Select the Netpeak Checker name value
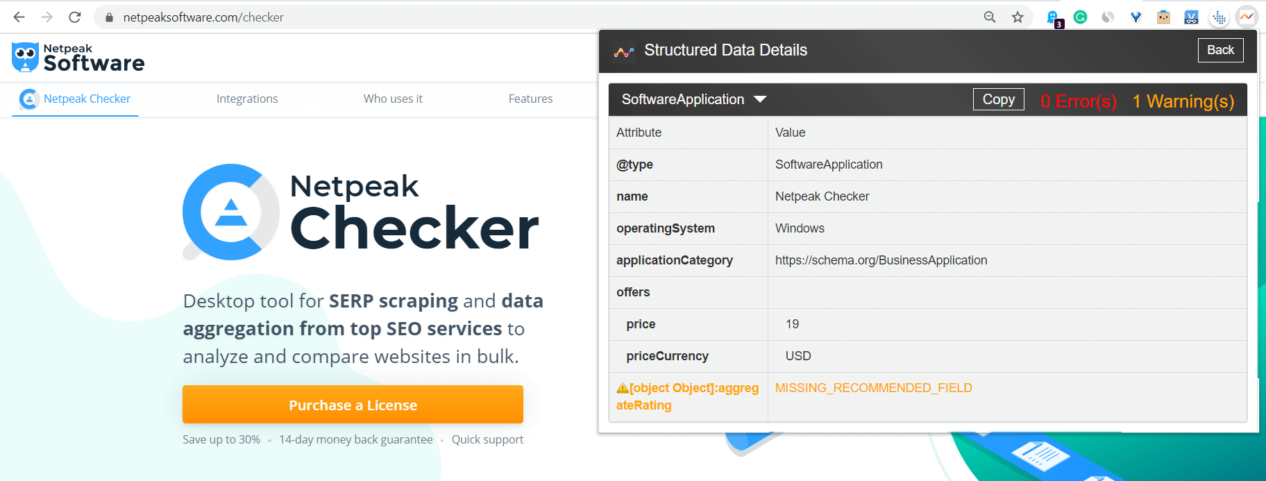Screen dimensions: 1266x481 coord(822,196)
